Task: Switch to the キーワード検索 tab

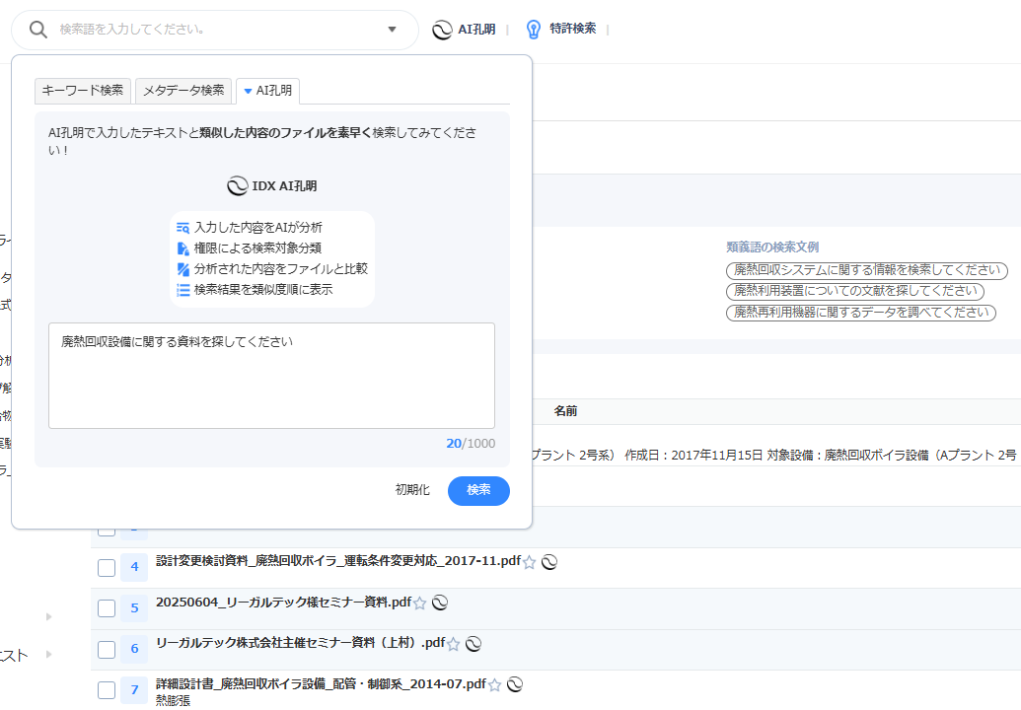Action: 83,91
